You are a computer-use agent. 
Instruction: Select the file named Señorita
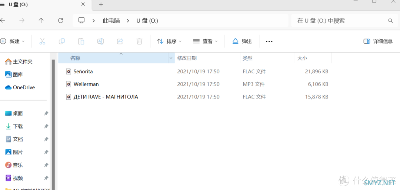point(83,71)
